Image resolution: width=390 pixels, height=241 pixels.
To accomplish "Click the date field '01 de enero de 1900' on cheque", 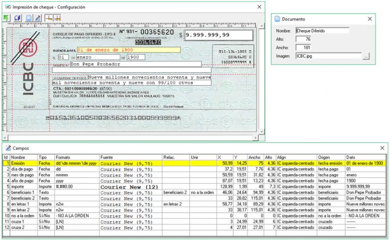I will pos(128,50).
